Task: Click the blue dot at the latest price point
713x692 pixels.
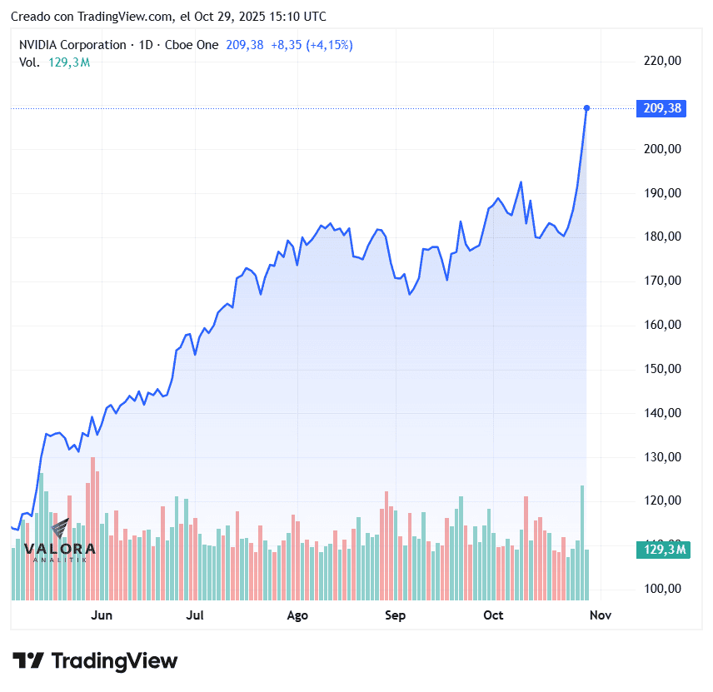Action: [x=587, y=108]
